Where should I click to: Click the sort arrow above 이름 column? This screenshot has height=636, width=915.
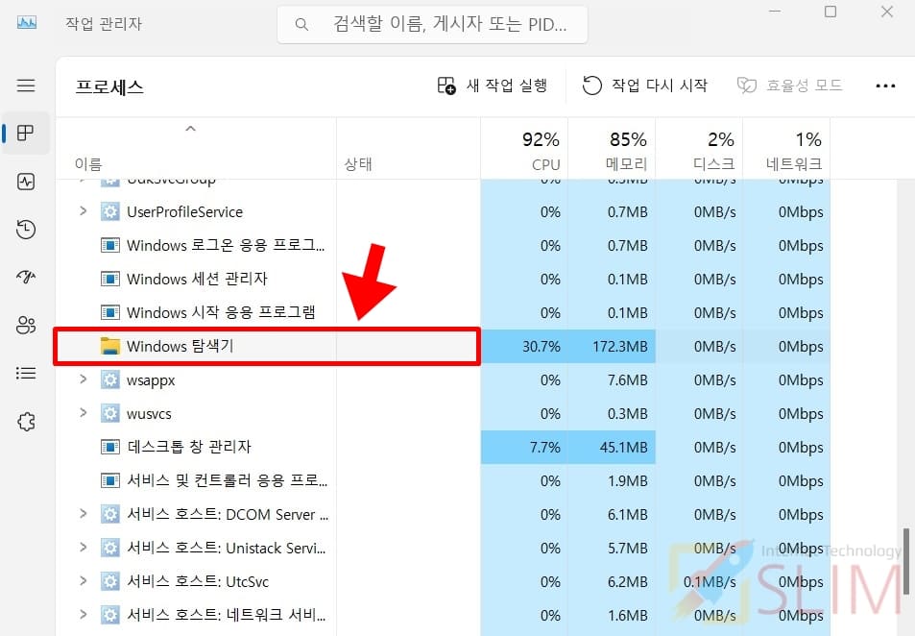(190, 129)
